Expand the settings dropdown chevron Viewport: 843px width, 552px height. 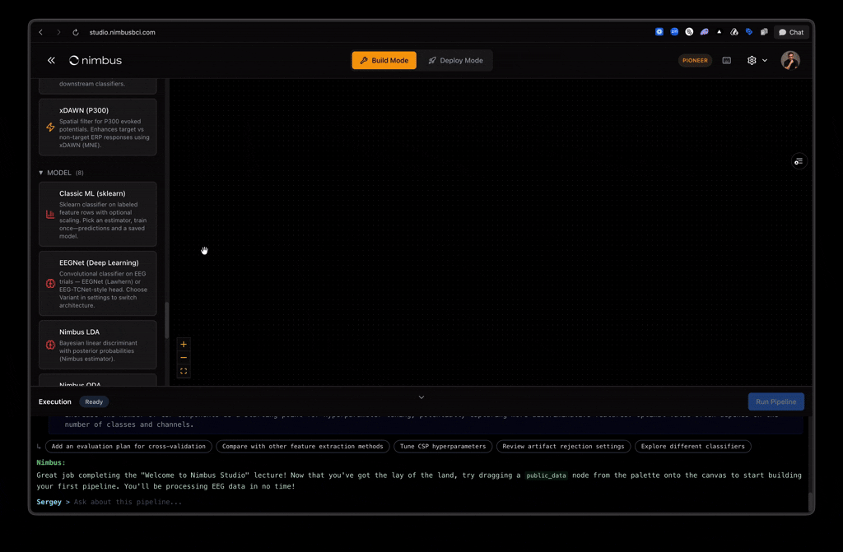(x=765, y=60)
